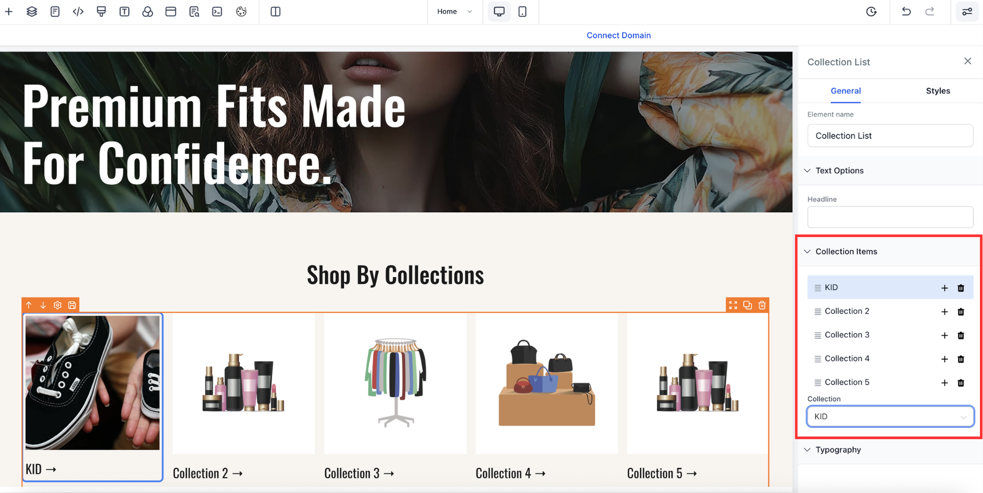
Task: Expand the Typography section
Action: point(837,450)
